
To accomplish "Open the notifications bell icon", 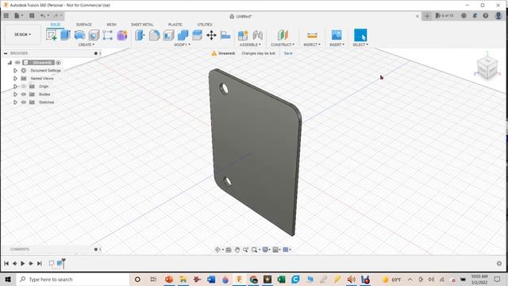I will (475, 16).
